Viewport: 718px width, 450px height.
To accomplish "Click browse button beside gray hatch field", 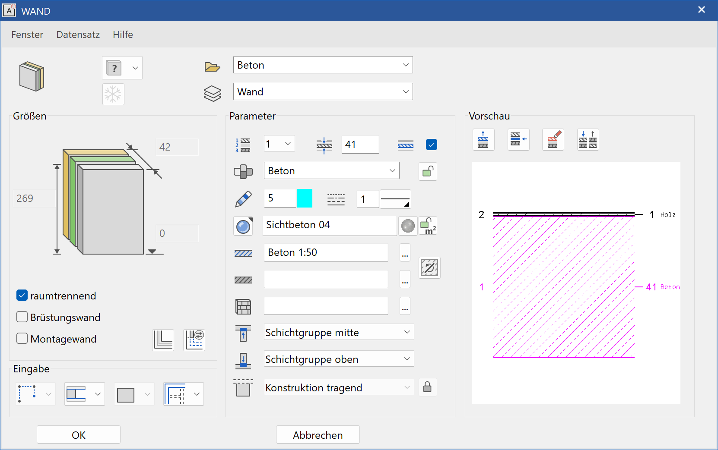I will pos(405,280).
